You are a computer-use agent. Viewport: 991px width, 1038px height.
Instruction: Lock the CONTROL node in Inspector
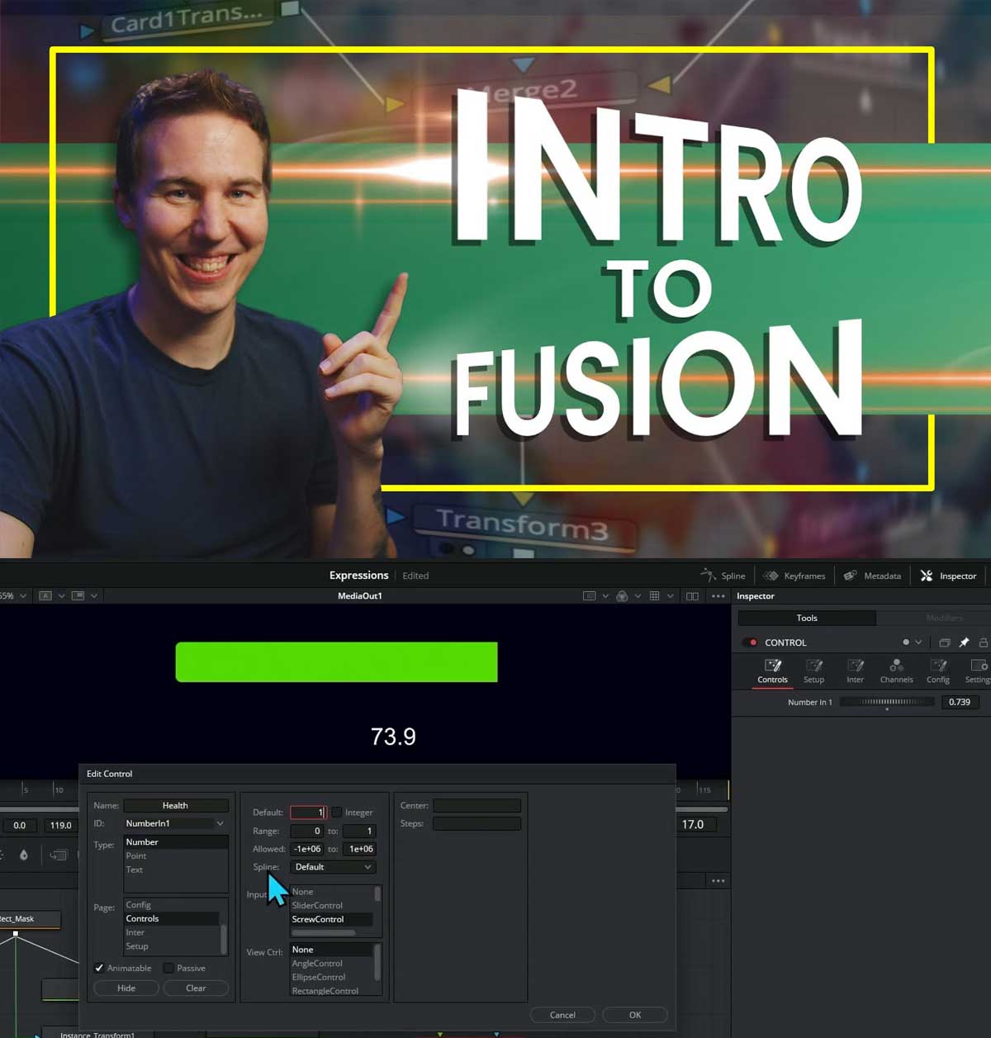coord(983,642)
